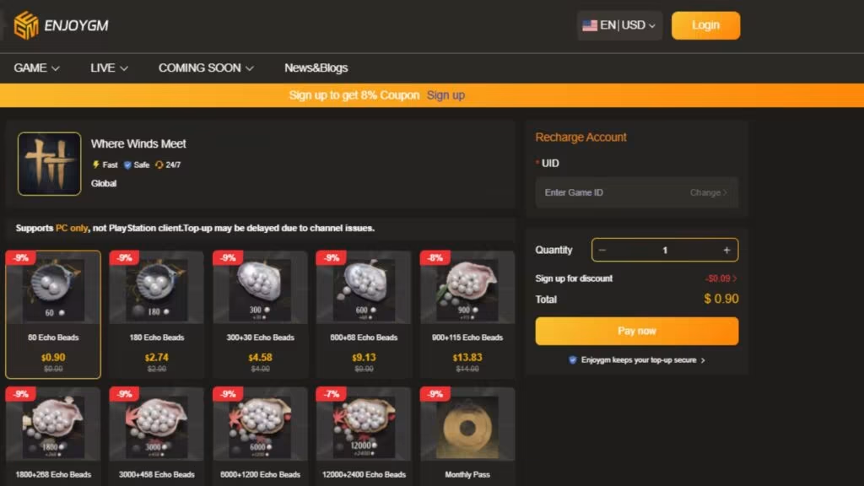Select the Monthly Pass gold ring icon
Image resolution: width=864 pixels, height=486 pixels.
pyautogui.click(x=467, y=427)
